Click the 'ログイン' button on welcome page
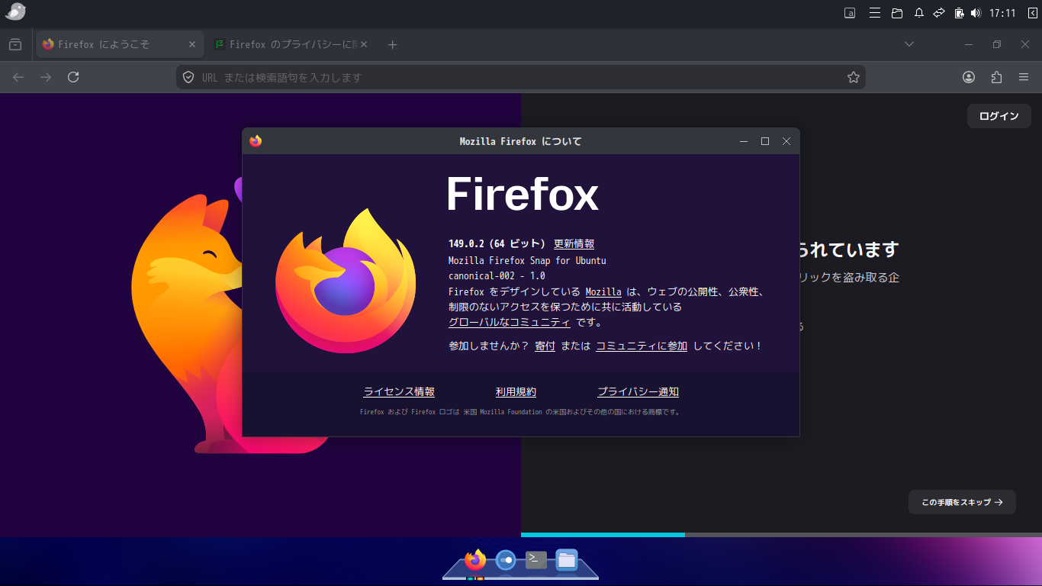The image size is (1042, 586). tap(999, 116)
